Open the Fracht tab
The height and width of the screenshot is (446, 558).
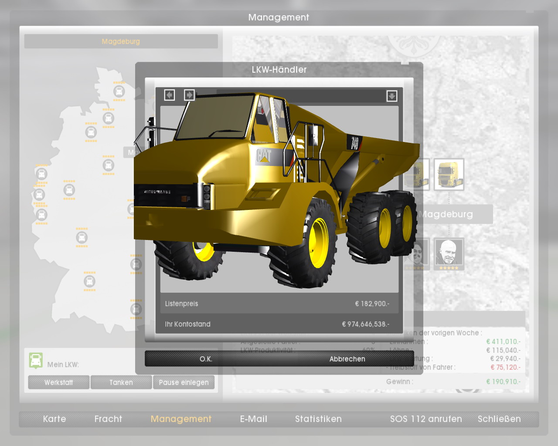pyautogui.click(x=108, y=419)
